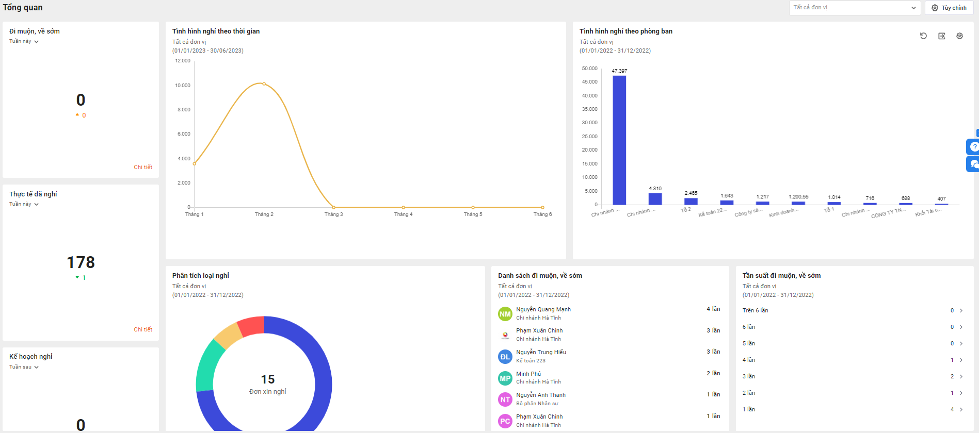This screenshot has height=433, width=979.
Task: Click the Tháng 2 peak data point
Action: click(264, 84)
